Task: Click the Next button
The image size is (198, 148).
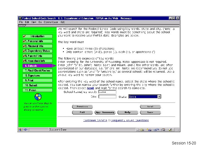Action: [150, 107]
